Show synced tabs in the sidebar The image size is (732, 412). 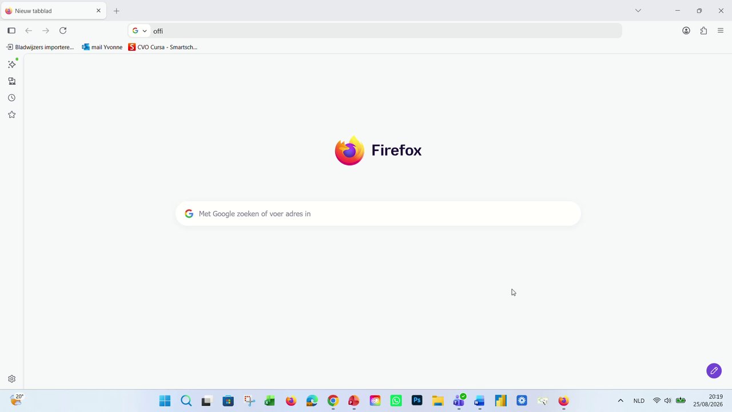(11, 81)
